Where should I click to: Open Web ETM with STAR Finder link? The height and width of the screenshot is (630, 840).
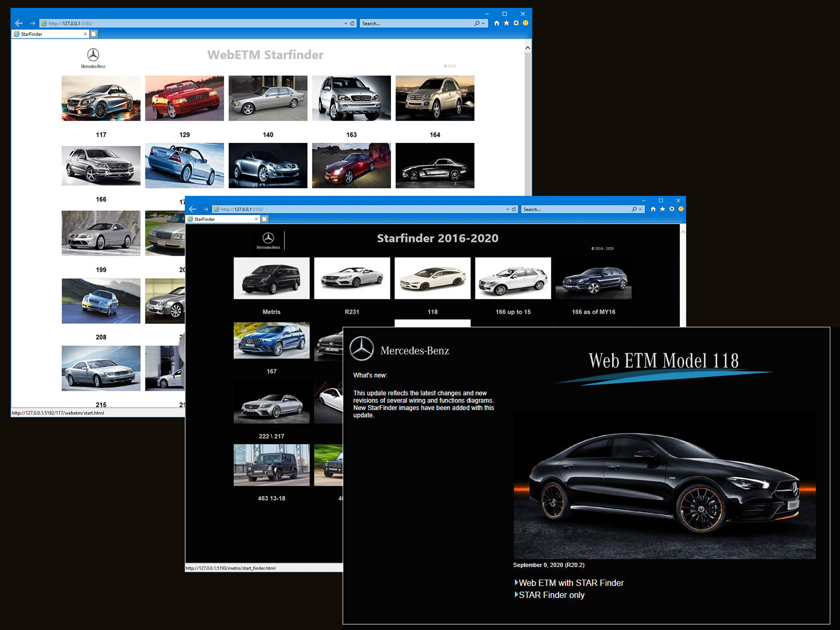coord(571,583)
